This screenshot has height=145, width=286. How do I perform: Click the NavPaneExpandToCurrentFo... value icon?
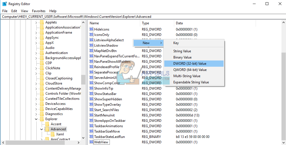click(91, 56)
